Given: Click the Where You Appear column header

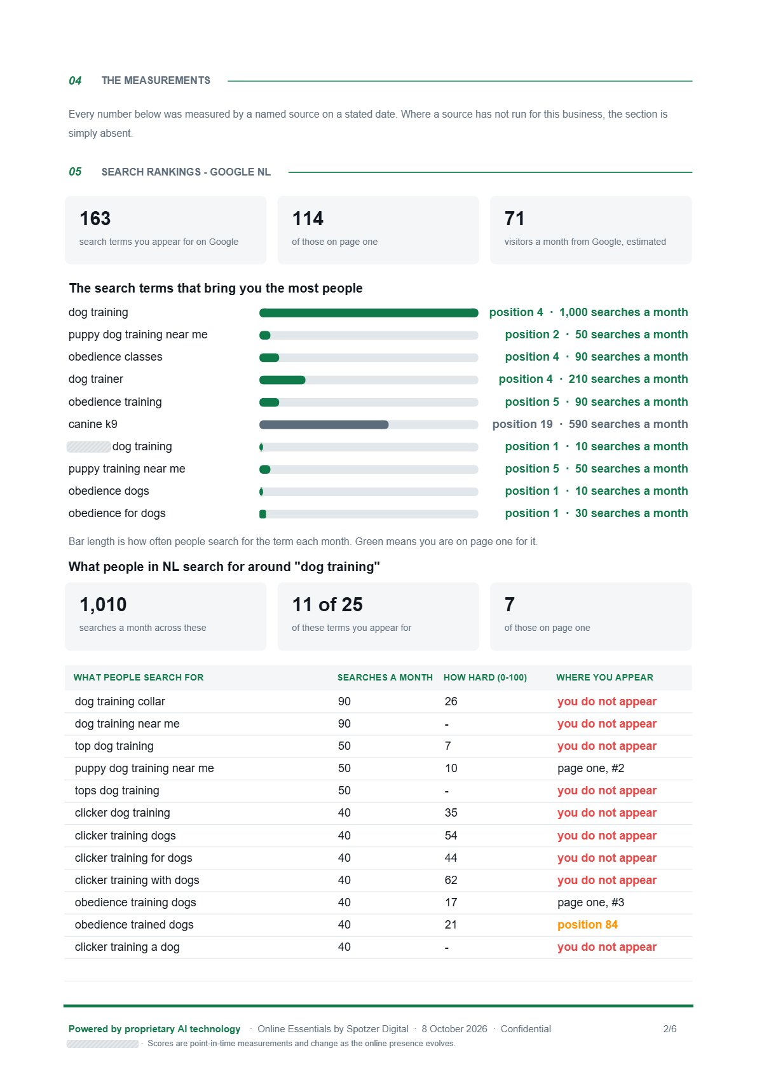Looking at the screenshot, I should tap(604, 677).
